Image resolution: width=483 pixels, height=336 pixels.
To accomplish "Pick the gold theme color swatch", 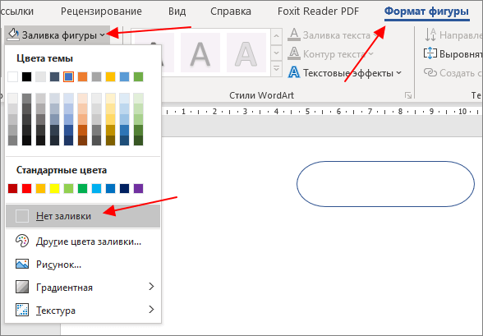I will coord(110,76).
